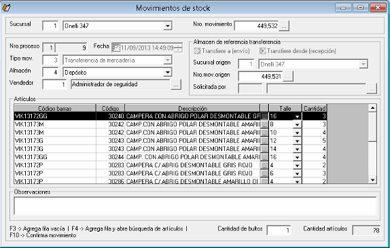
Task: Open ellipsis button in row VIK13173GG
Action: pos(264,157)
